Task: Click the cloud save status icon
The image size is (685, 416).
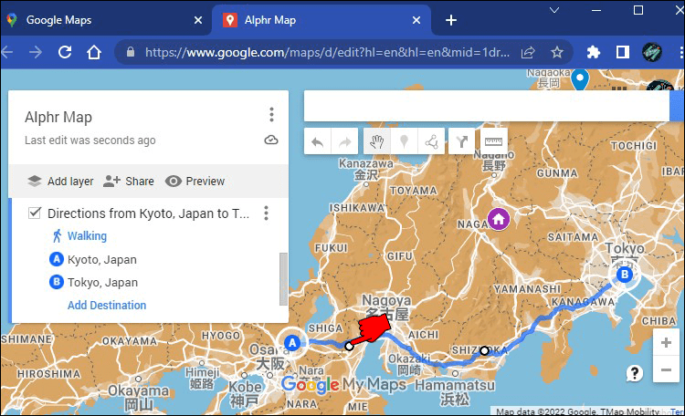Action: click(x=271, y=140)
